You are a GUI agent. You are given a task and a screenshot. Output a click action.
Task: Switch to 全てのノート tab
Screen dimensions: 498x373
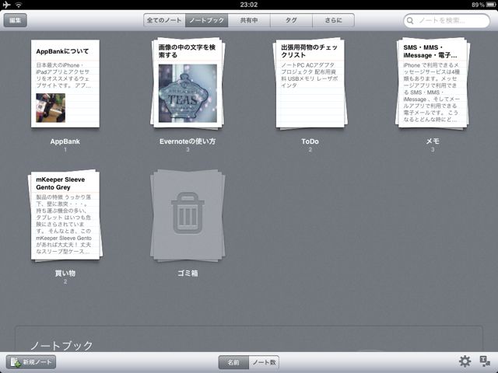click(x=164, y=20)
